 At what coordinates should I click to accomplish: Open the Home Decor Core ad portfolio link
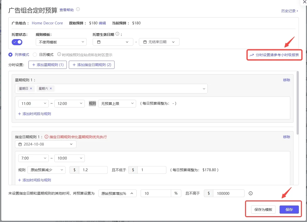point(47,23)
